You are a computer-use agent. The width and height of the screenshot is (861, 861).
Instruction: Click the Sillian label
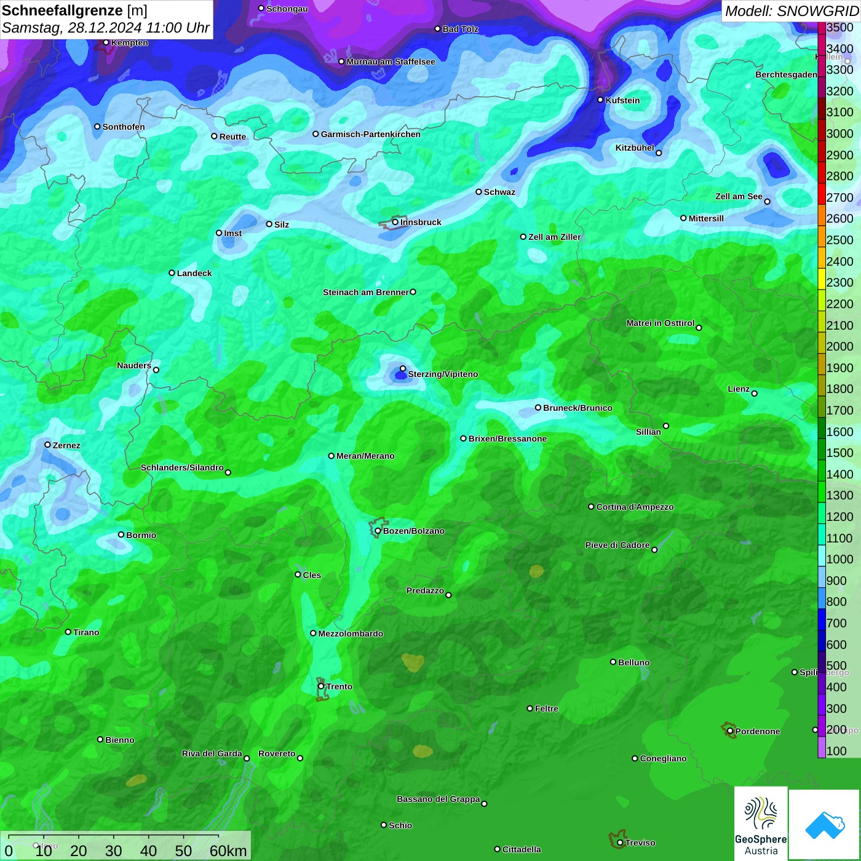pyautogui.click(x=648, y=432)
